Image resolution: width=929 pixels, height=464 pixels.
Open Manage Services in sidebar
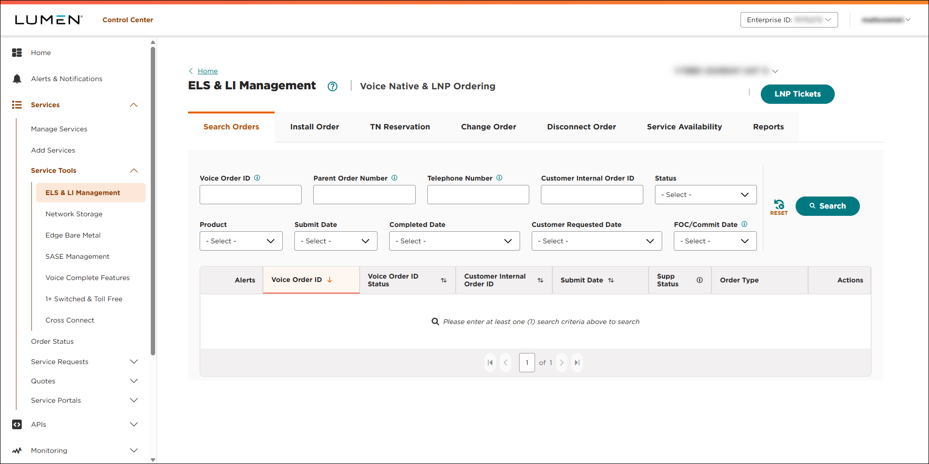(x=59, y=129)
